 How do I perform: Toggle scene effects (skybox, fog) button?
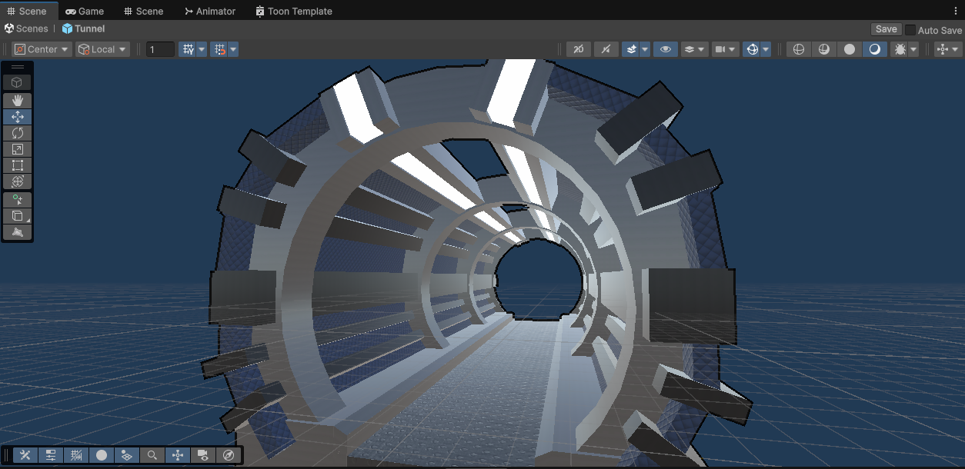tap(630, 49)
